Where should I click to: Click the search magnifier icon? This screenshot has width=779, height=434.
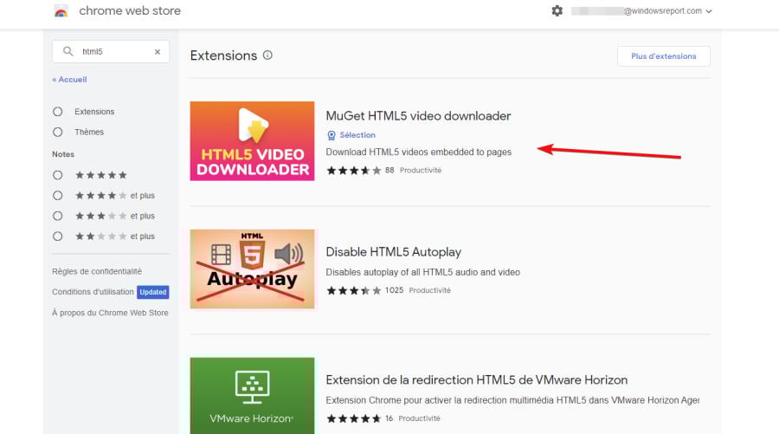click(68, 51)
